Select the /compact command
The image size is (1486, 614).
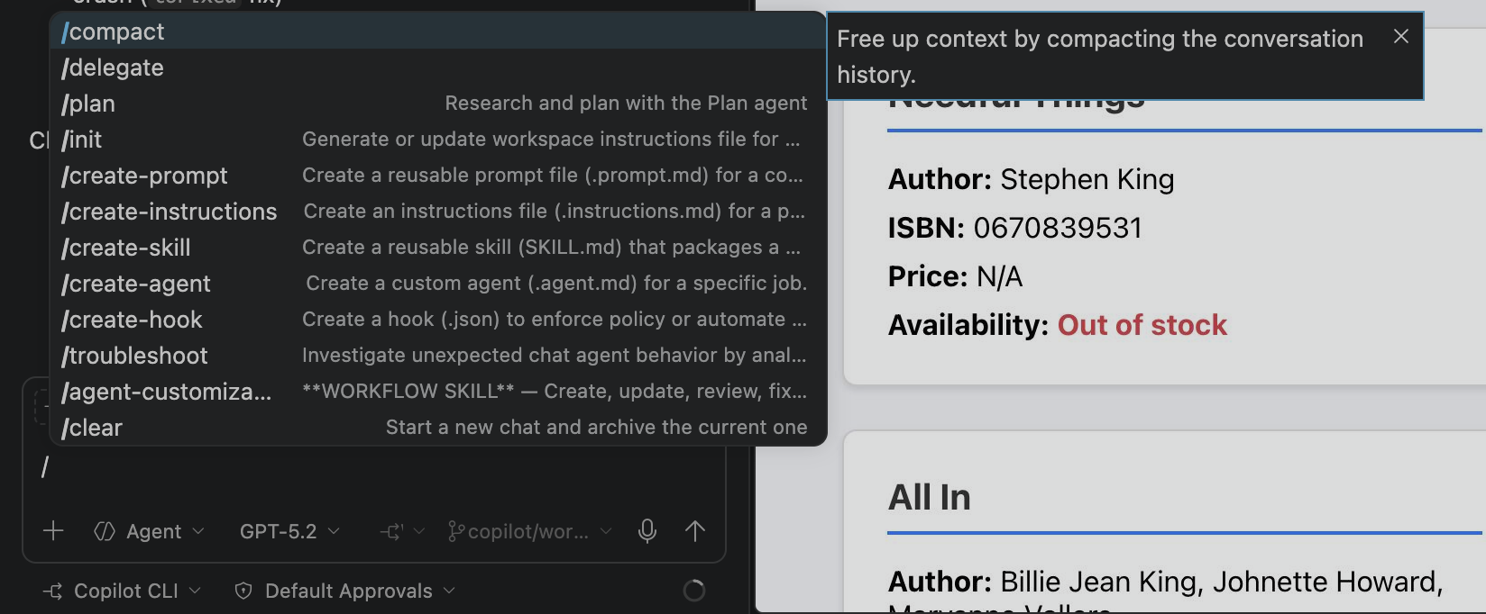coord(438,32)
